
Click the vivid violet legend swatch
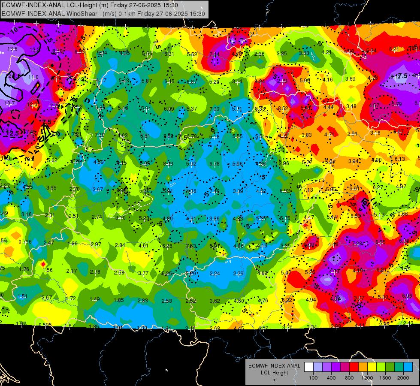point(336,367)
